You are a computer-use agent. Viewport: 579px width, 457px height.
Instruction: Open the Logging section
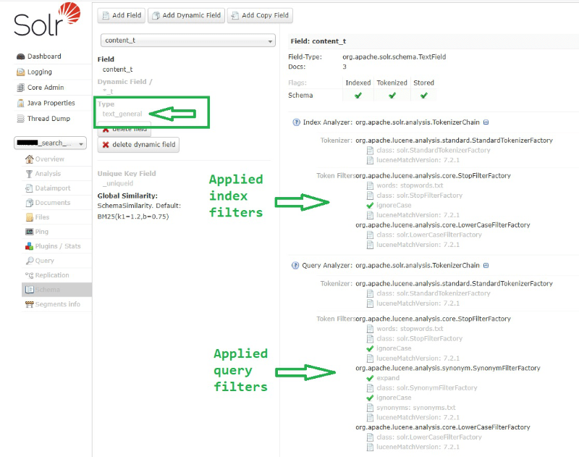[x=40, y=72]
